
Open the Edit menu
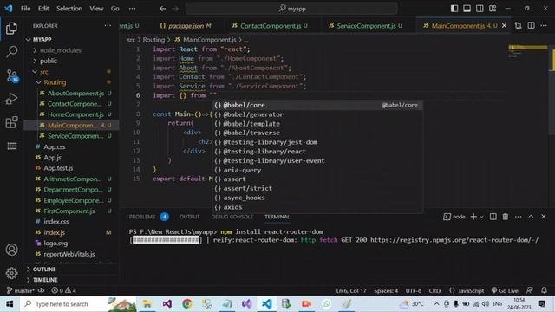click(43, 9)
